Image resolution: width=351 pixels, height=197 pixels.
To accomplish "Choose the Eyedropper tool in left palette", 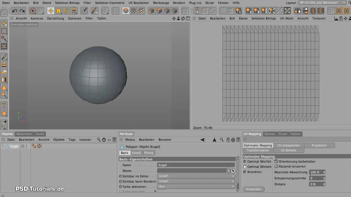I will tap(4, 123).
